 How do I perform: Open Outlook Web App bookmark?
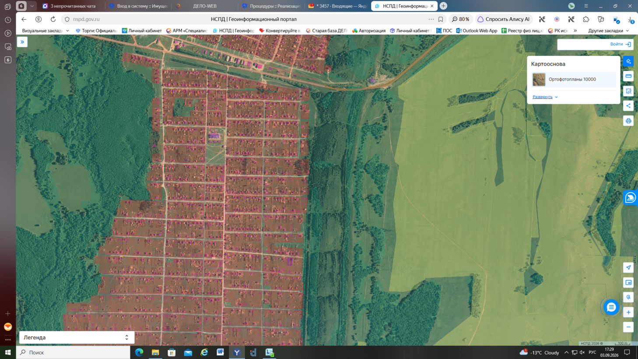pyautogui.click(x=477, y=31)
